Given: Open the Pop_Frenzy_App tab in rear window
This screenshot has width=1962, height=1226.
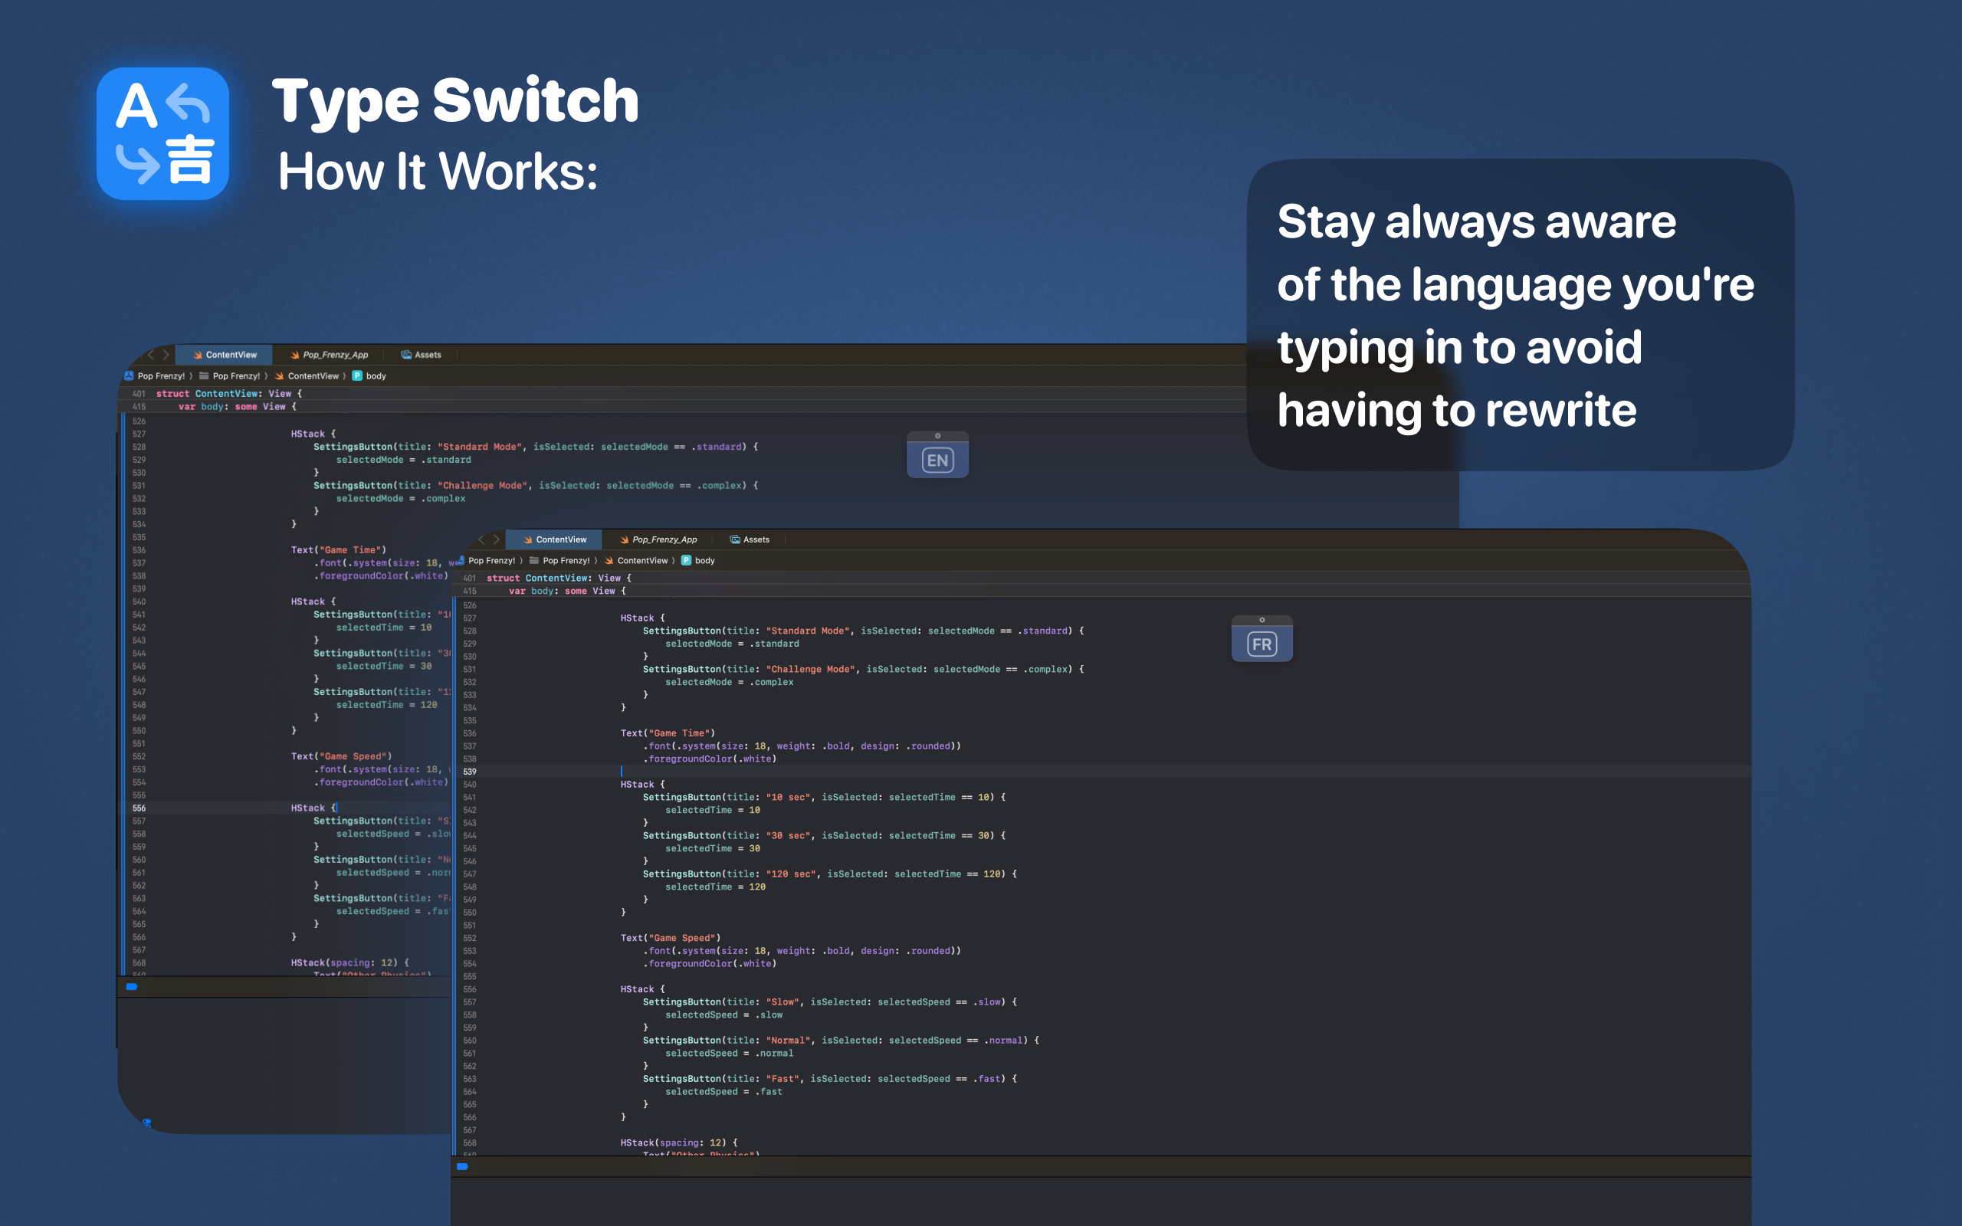Looking at the screenshot, I should point(328,354).
